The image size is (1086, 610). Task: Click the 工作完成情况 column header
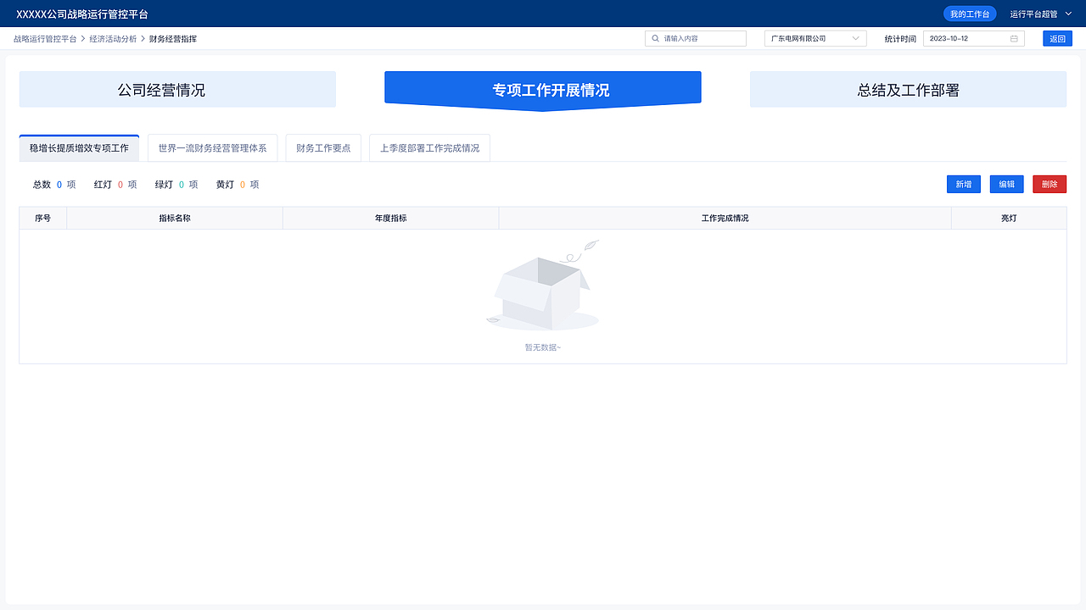tap(725, 218)
